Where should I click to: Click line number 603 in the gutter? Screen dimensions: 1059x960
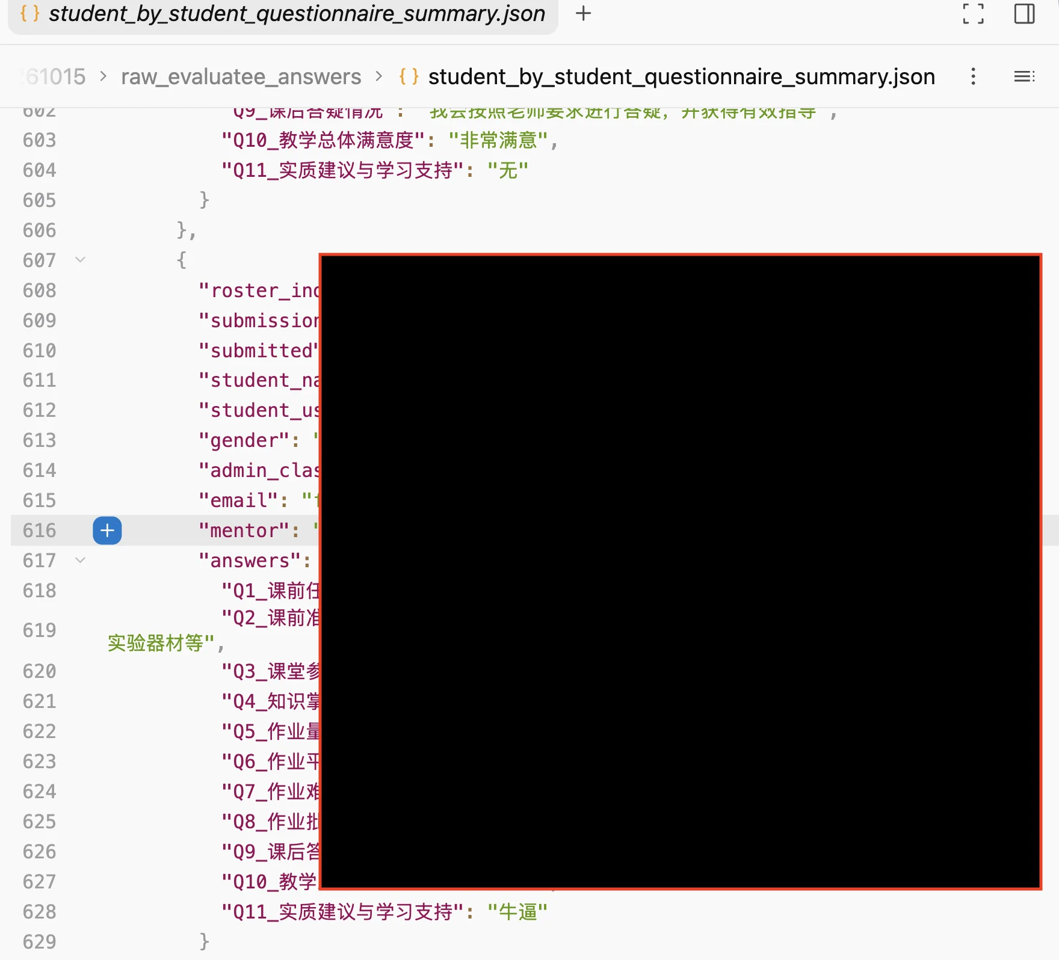pyautogui.click(x=39, y=140)
